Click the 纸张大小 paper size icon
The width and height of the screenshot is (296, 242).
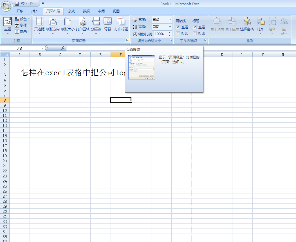coord(68,21)
